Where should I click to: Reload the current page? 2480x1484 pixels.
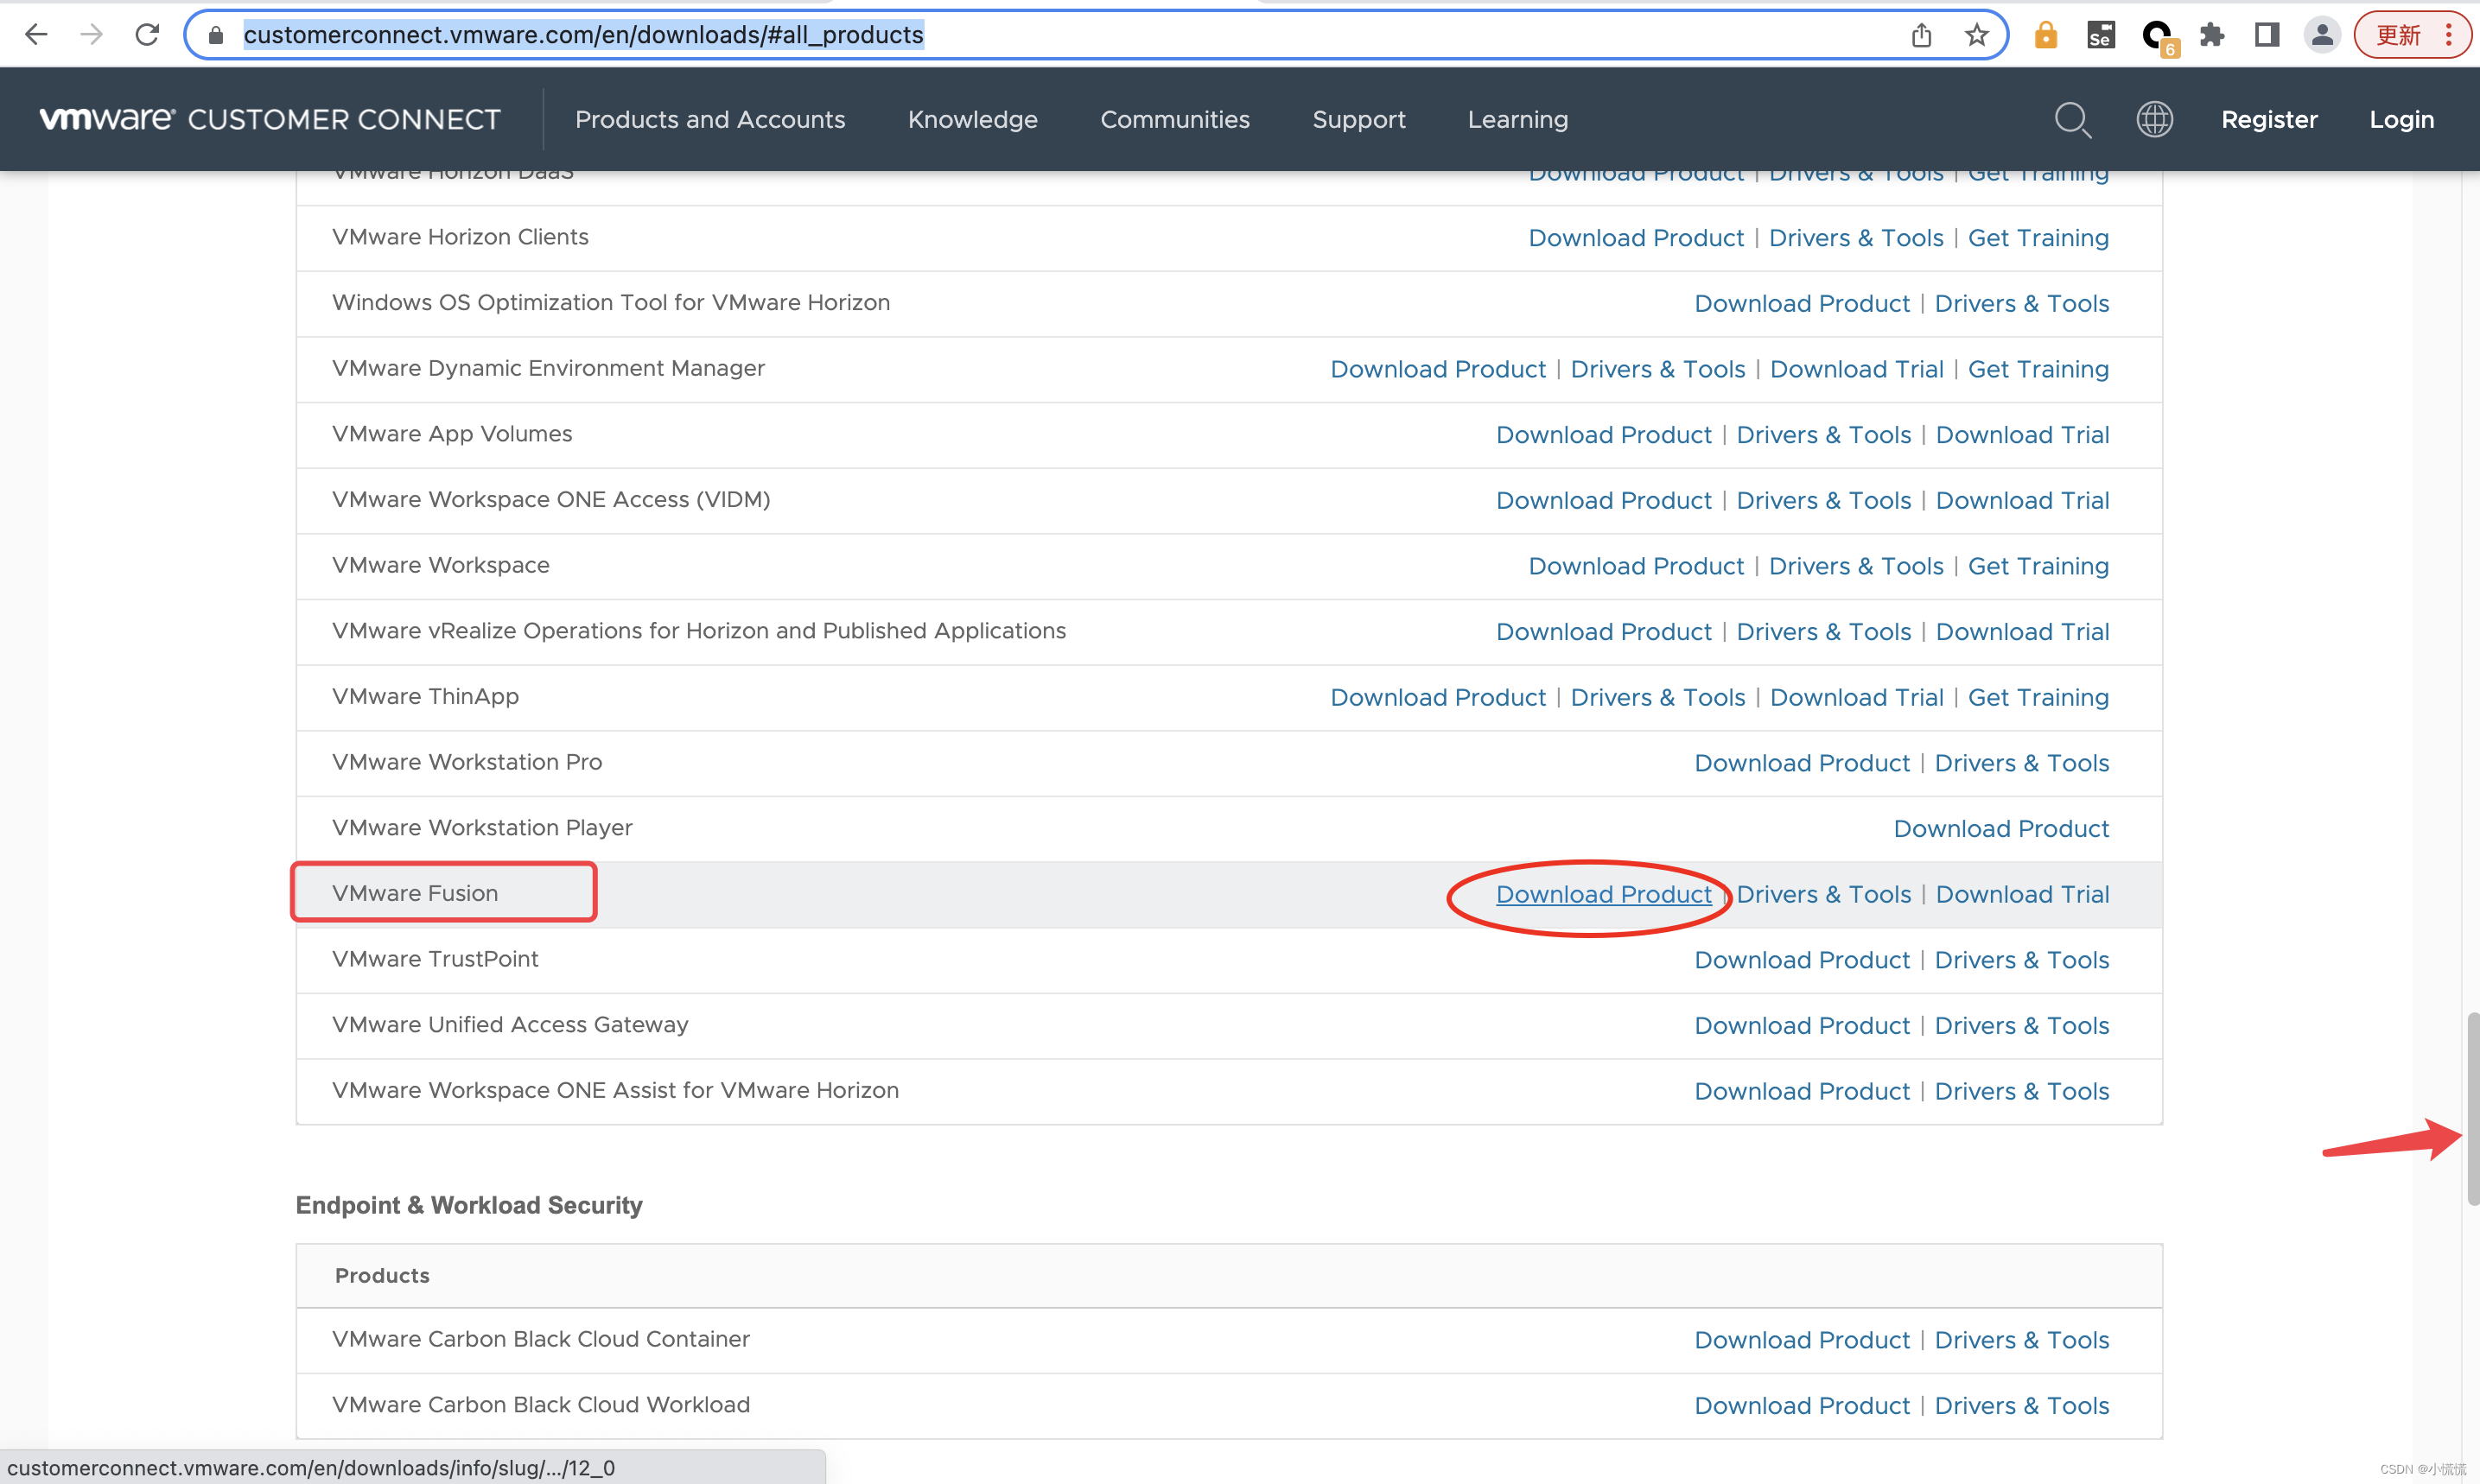[147, 35]
